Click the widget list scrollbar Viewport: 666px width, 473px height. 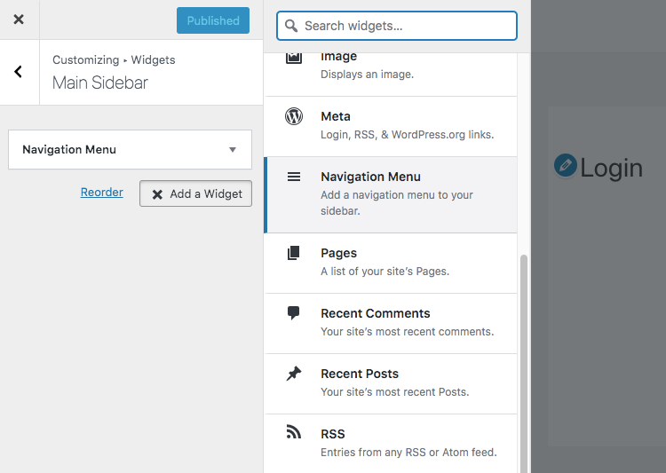[524, 364]
